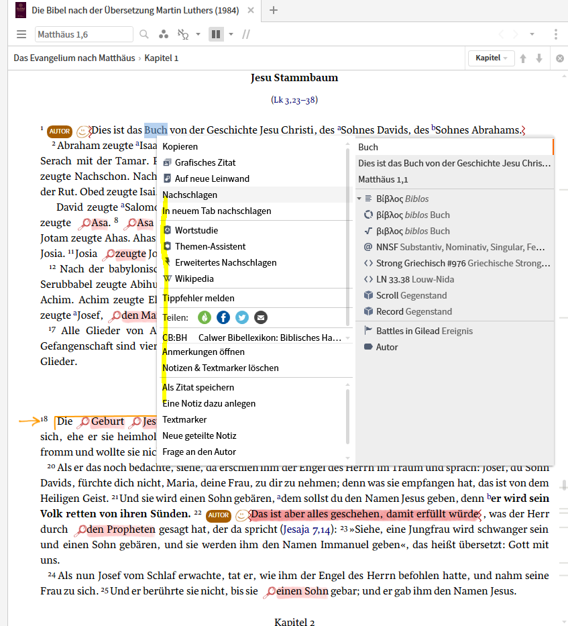Open the Kapitel navigation dropdown
568x626 pixels.
tap(491, 58)
